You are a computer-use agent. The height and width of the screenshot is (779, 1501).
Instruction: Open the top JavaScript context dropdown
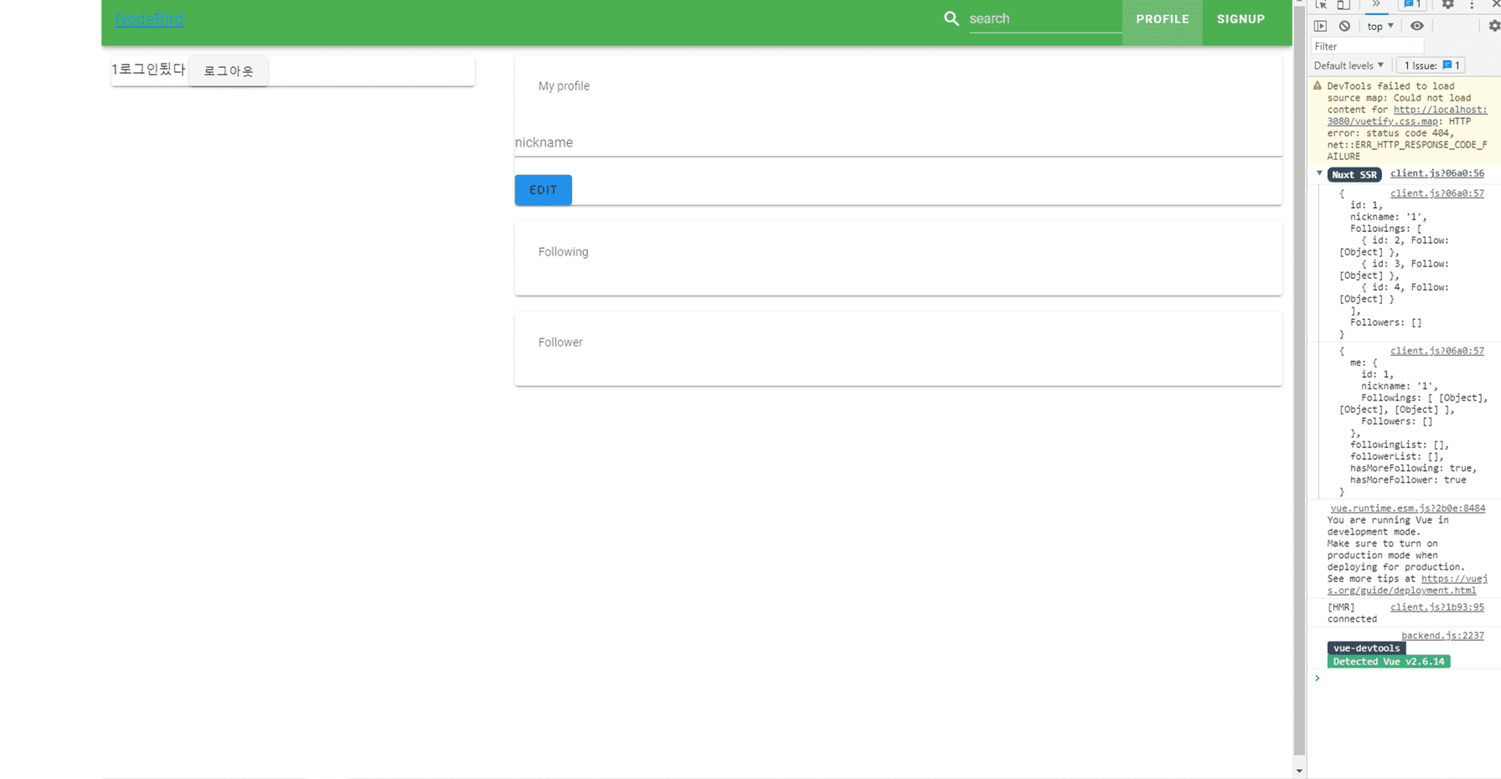(x=1380, y=26)
